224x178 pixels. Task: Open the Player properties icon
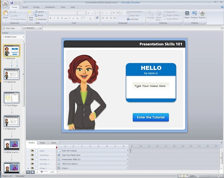[x=187, y=13]
